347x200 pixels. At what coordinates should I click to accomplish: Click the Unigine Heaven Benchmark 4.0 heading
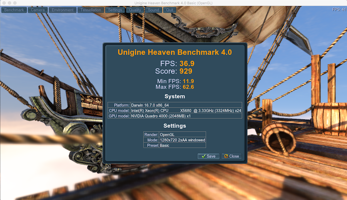click(x=175, y=52)
